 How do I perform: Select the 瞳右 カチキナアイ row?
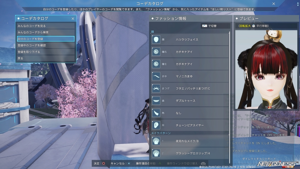coord(190,52)
